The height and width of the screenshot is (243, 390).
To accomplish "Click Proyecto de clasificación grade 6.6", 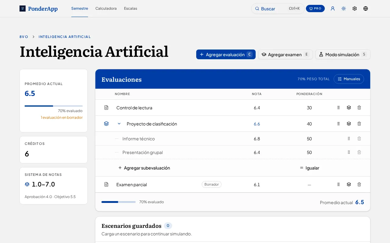I will (x=257, y=124).
